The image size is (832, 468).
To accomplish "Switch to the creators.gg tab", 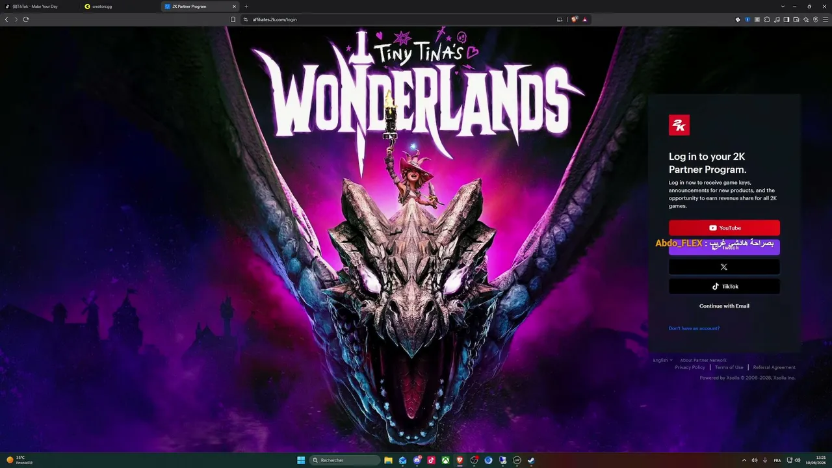I will click(121, 6).
